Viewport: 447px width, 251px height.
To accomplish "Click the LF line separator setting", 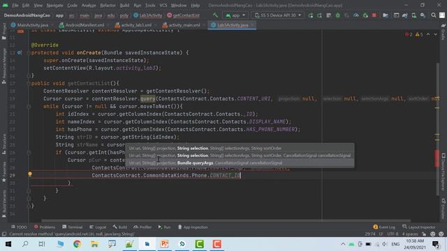I will (x=381, y=234).
